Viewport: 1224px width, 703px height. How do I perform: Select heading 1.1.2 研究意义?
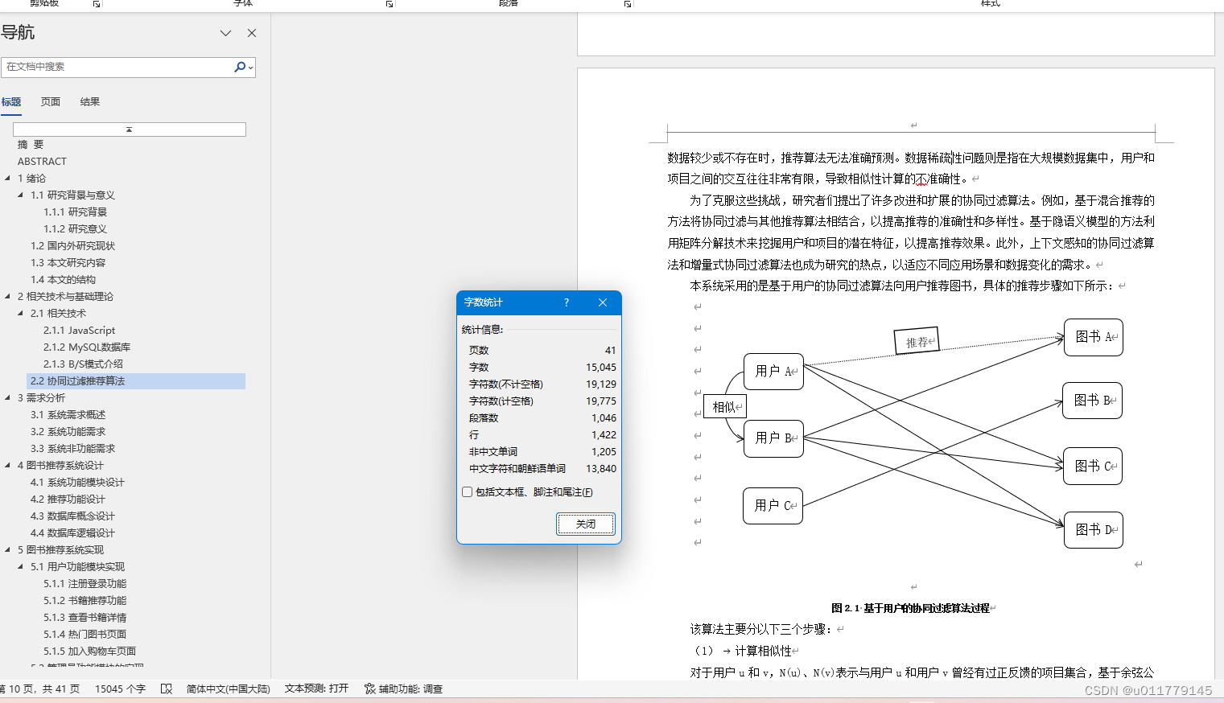75,229
